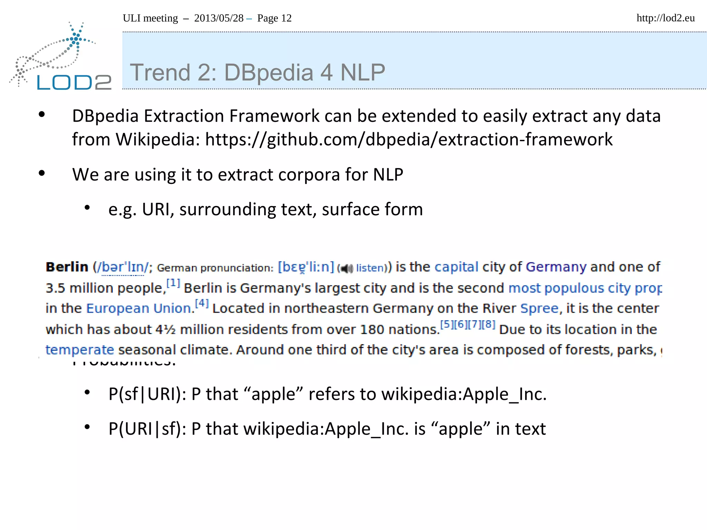Click the 'listen' pronunciation link
707x530 pixels.
tap(370, 268)
